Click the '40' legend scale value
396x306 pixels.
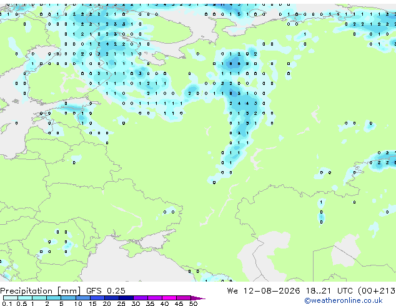pos(164,304)
